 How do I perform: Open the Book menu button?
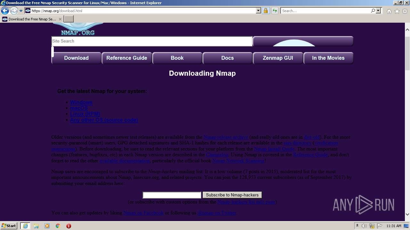click(x=177, y=58)
